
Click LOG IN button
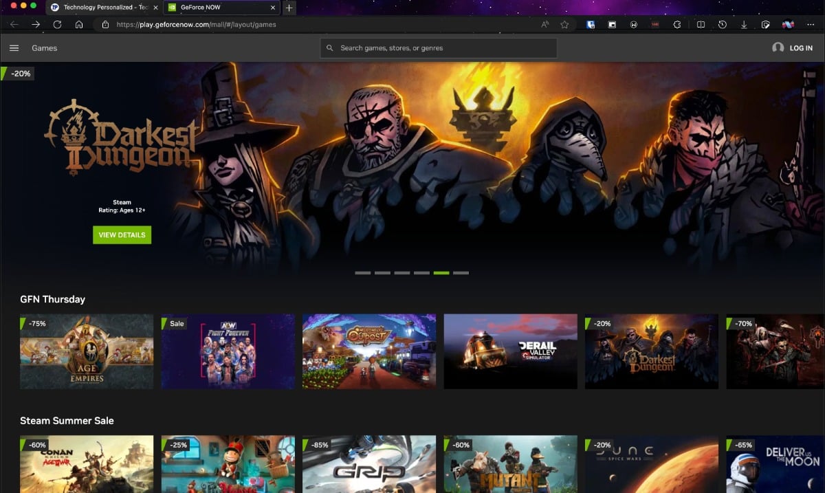[801, 48]
